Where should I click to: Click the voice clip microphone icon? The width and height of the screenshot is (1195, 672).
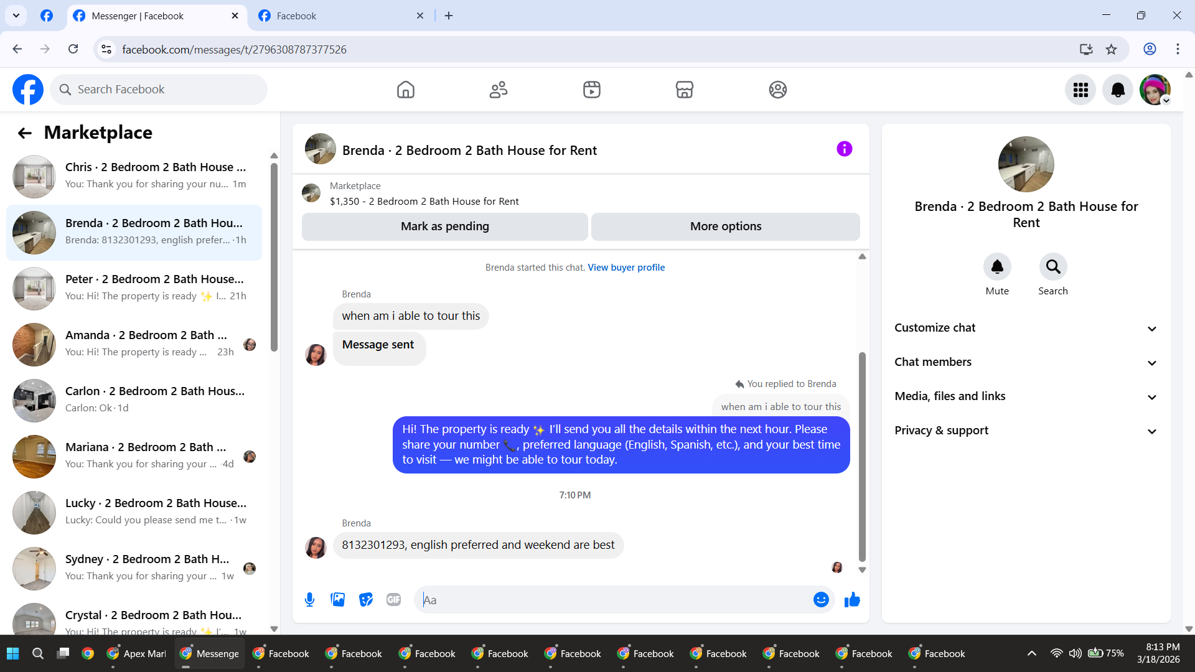click(309, 600)
